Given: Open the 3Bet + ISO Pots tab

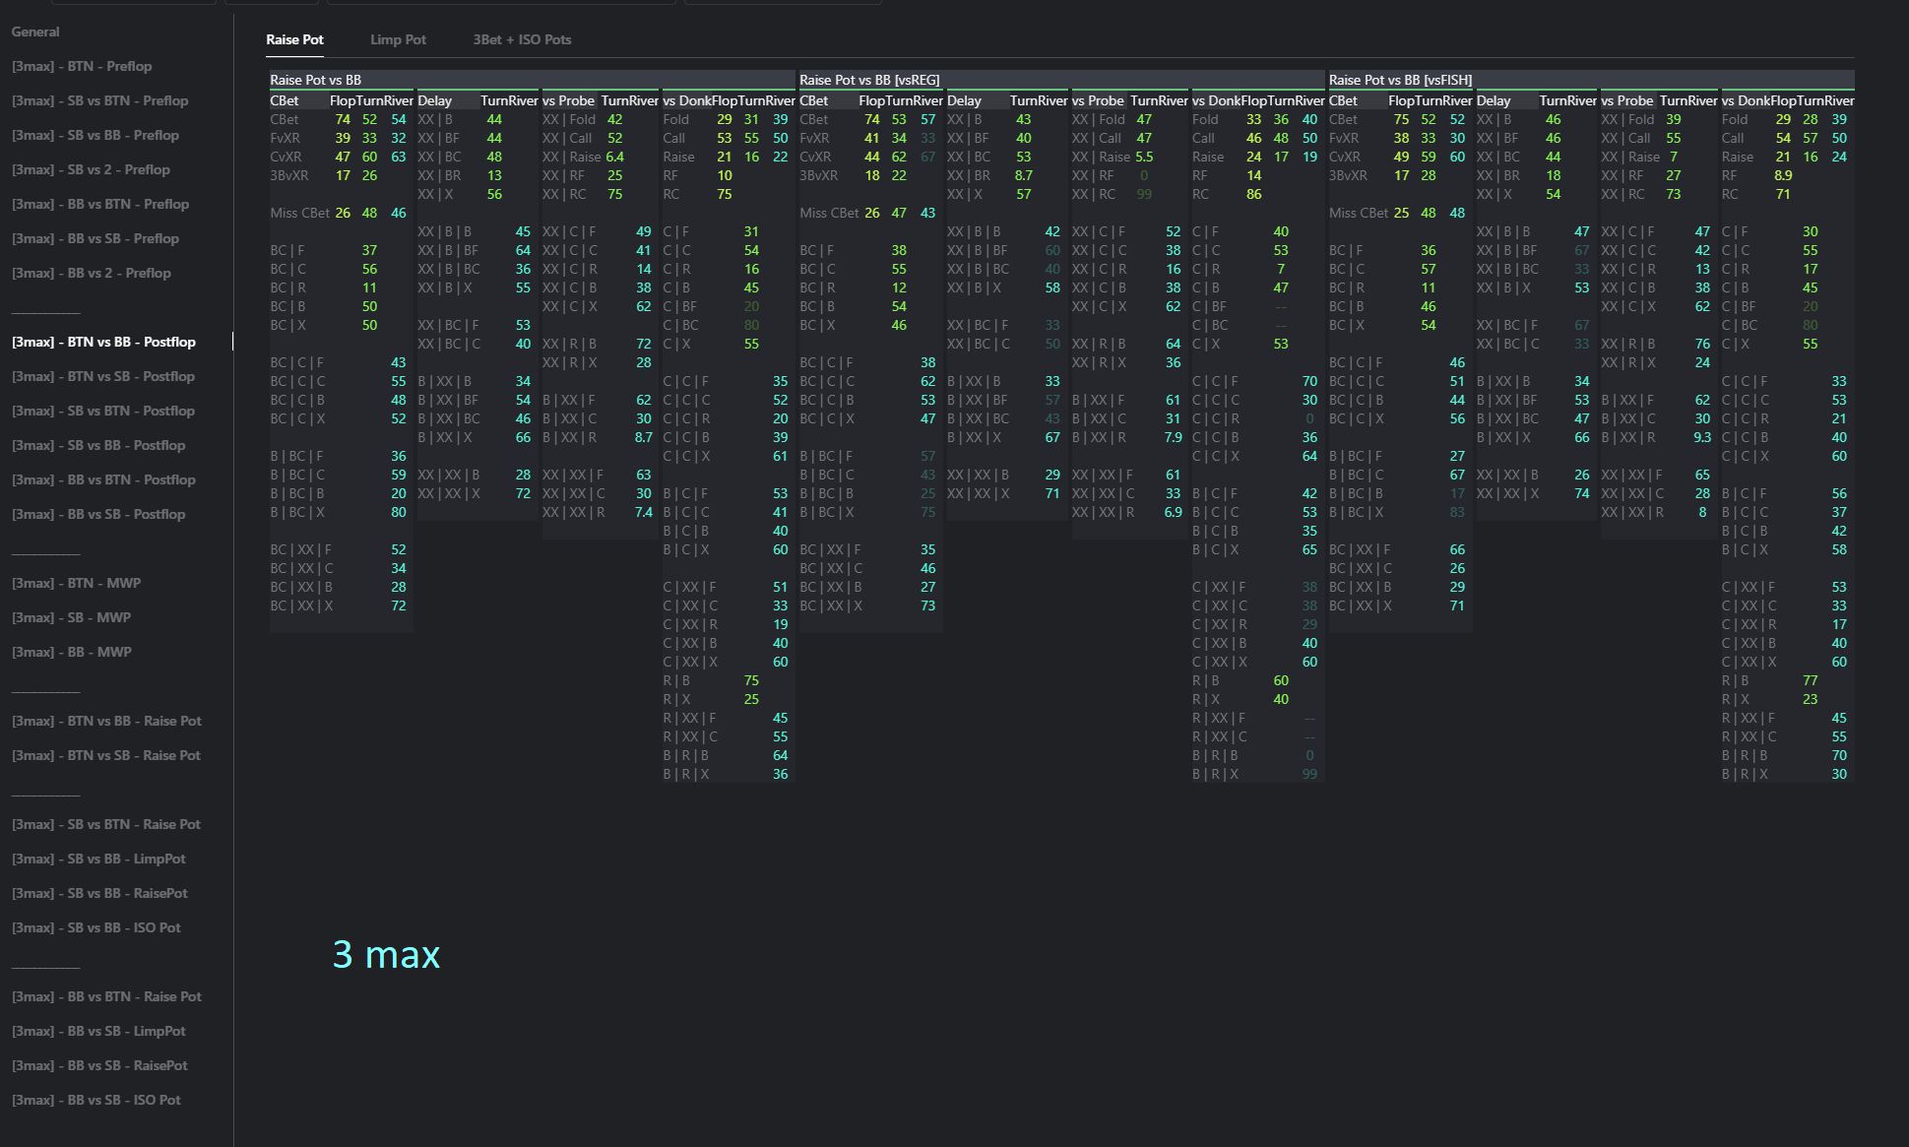Looking at the screenshot, I should coord(522,39).
